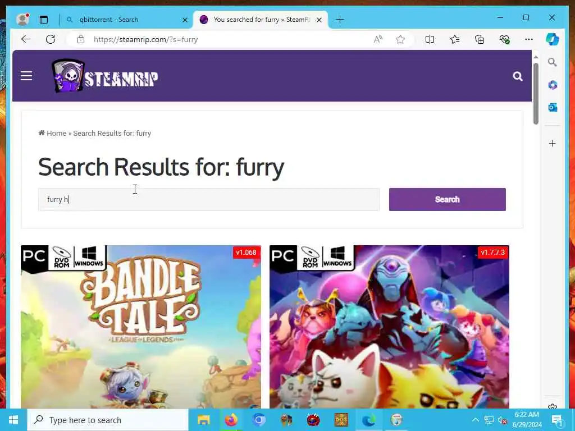Open the Bandle Tale game thumbnail

coord(141,327)
